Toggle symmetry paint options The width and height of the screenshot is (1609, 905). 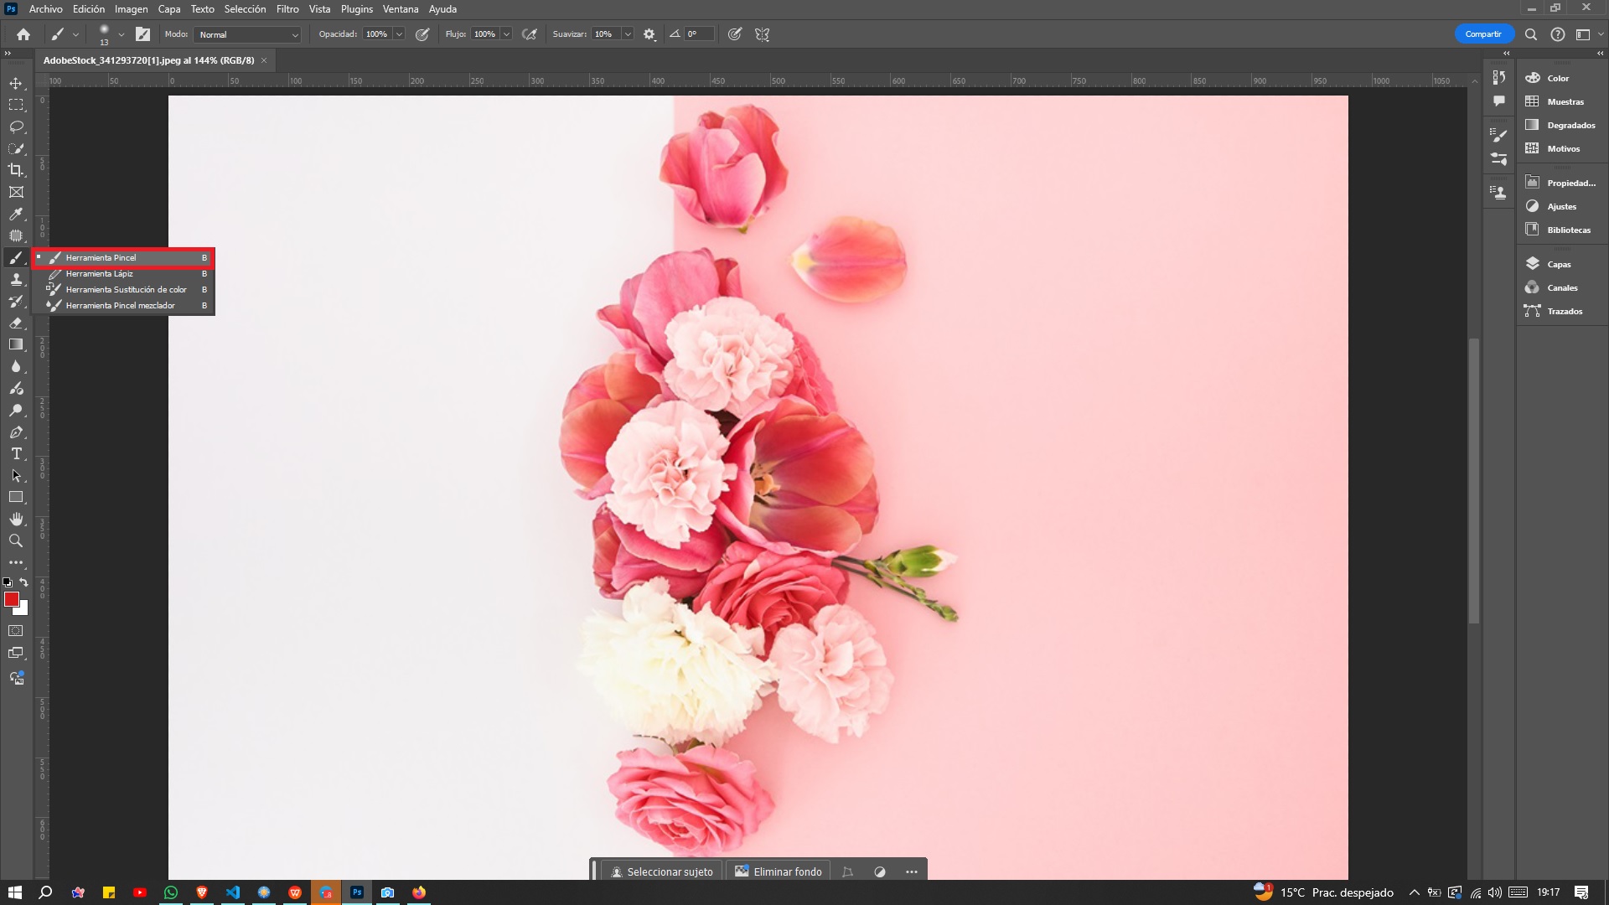763,34
